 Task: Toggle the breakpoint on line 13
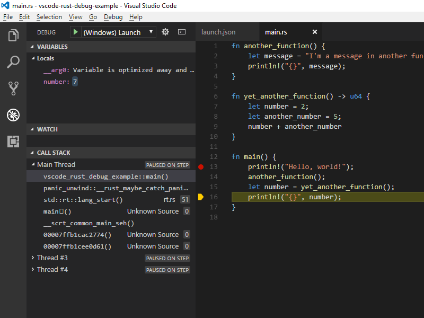(201, 167)
